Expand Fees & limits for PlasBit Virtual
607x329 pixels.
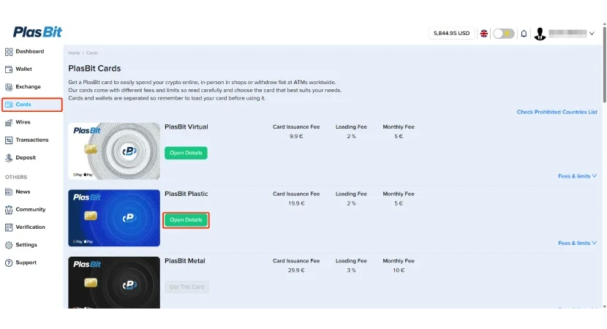coord(577,176)
